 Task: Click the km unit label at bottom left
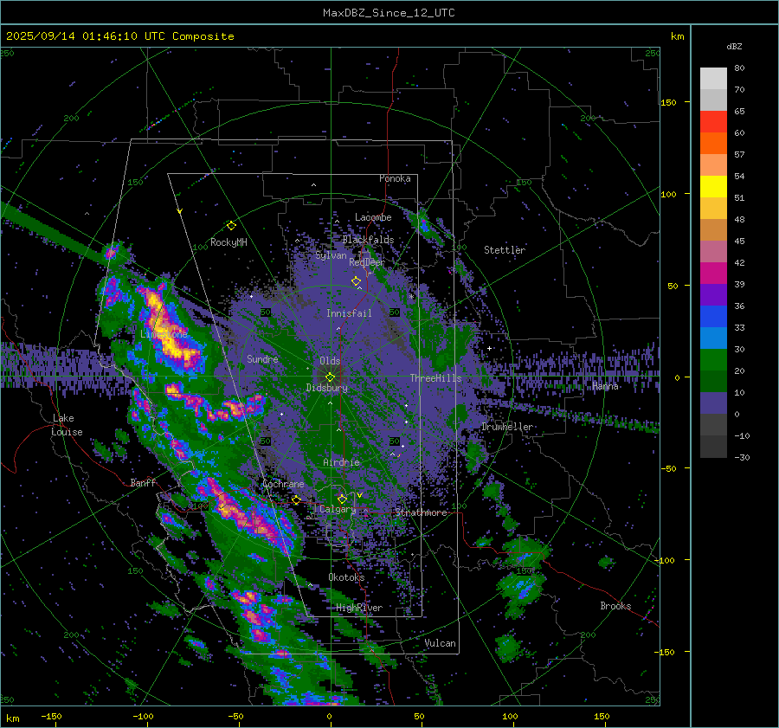12,718
